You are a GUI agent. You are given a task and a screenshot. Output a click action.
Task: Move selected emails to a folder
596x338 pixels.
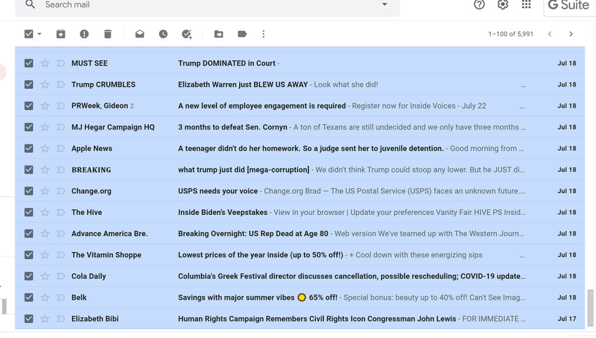pyautogui.click(x=219, y=34)
